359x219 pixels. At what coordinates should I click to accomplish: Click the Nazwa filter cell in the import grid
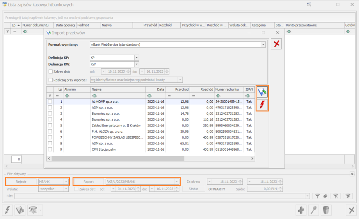(118, 96)
